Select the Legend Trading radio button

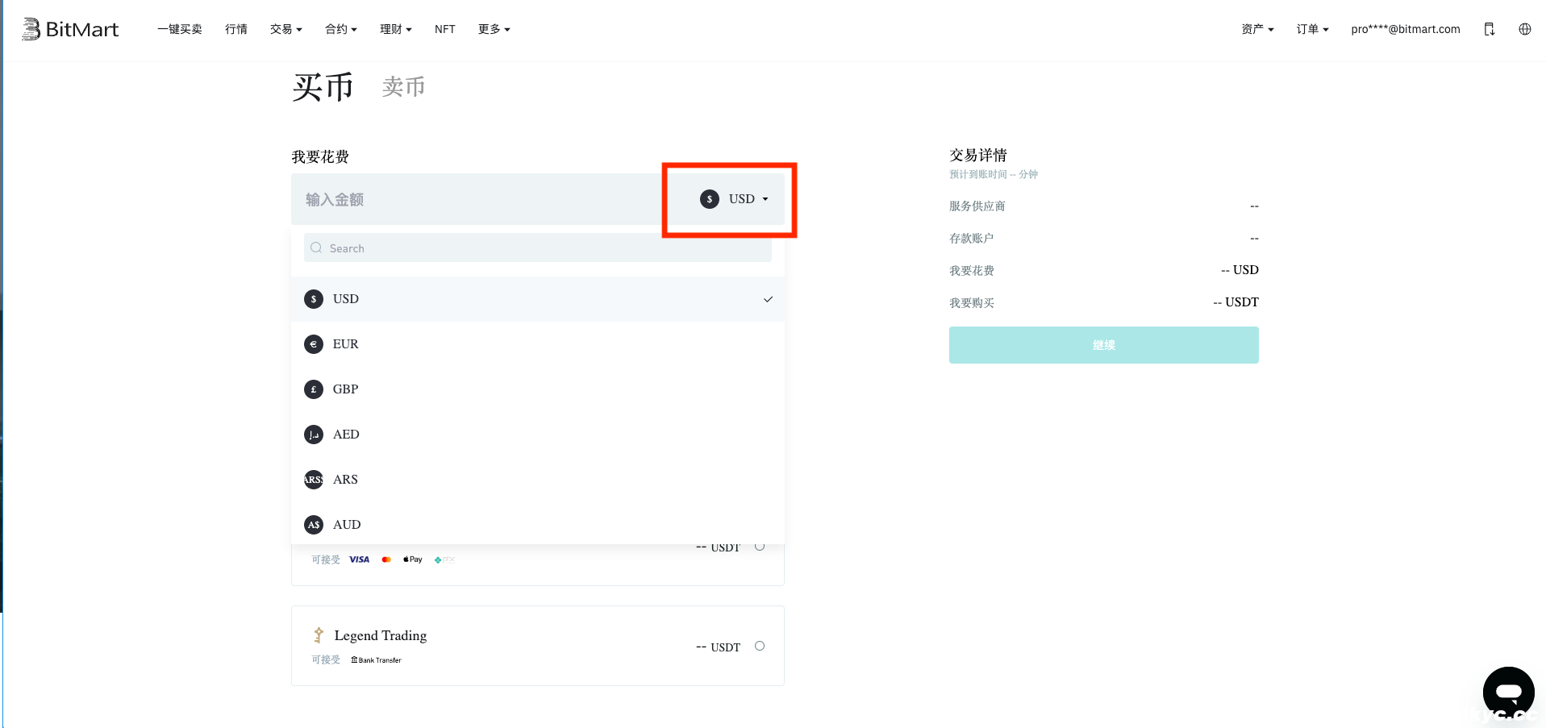[x=759, y=646]
